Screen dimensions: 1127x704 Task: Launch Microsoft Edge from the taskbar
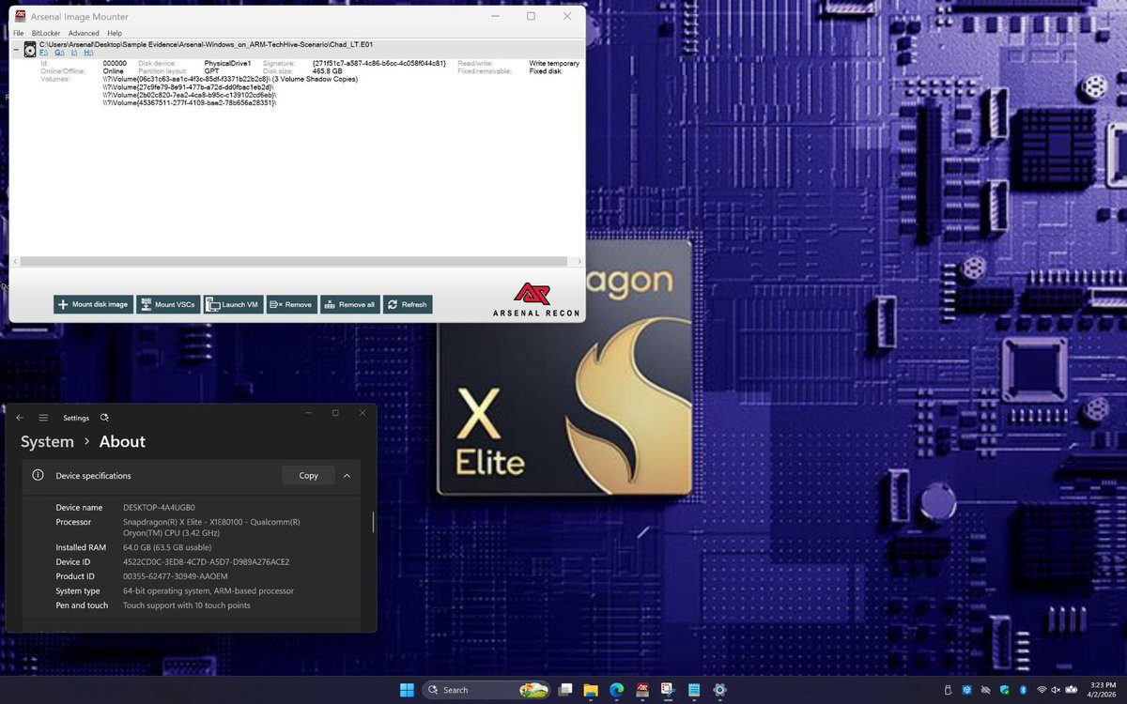tap(617, 690)
